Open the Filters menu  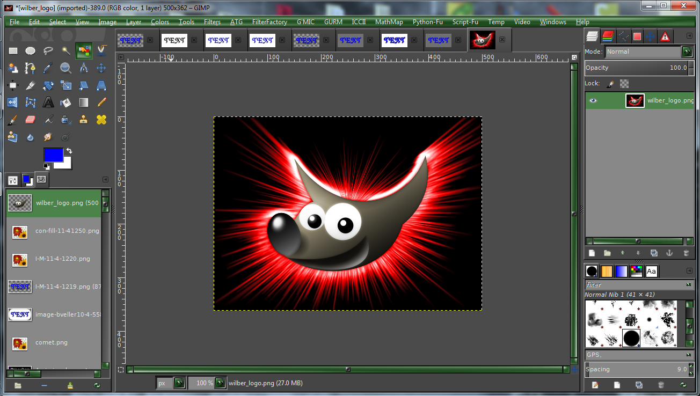(x=212, y=22)
